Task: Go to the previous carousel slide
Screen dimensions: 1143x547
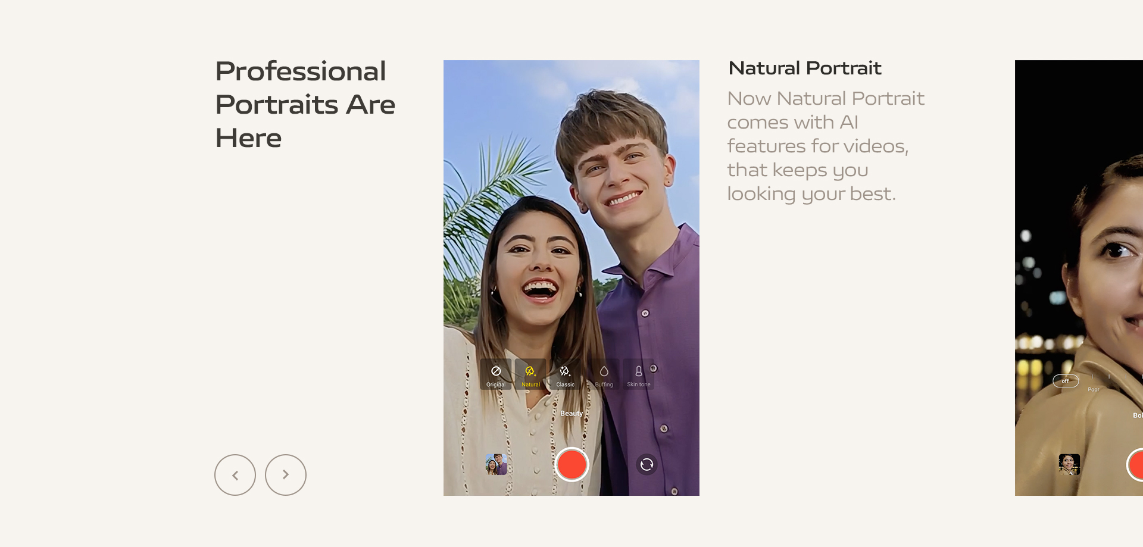Action: pos(235,475)
